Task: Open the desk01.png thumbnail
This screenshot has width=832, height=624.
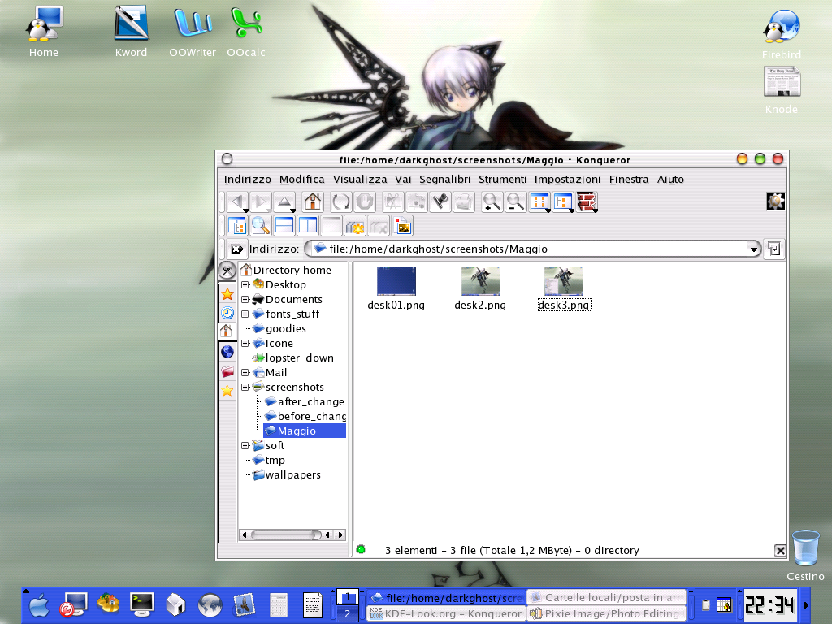Action: point(396,281)
